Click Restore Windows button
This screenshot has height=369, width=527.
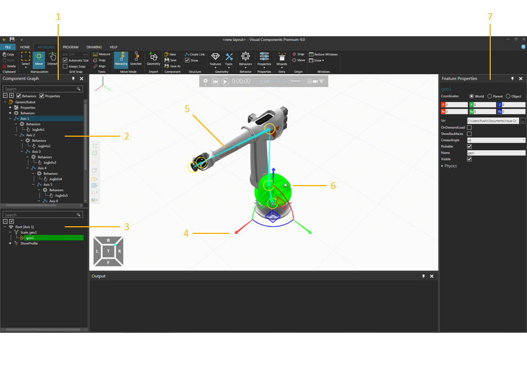tap(323, 54)
